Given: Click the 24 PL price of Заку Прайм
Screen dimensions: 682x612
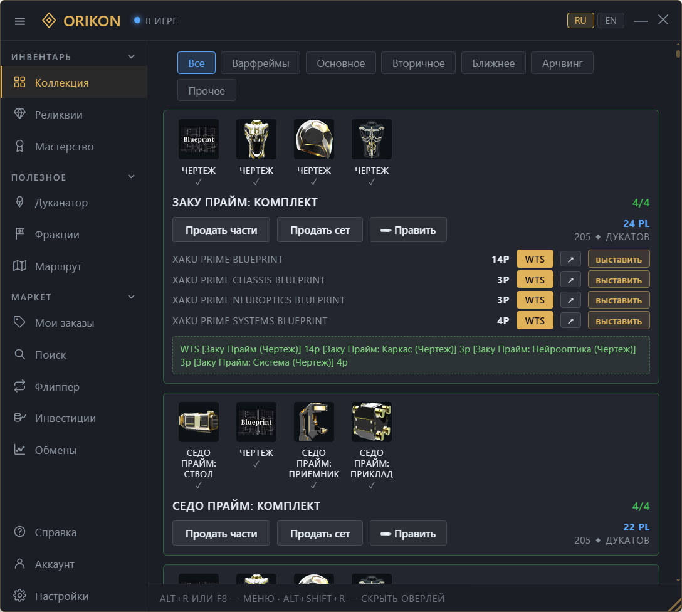Looking at the screenshot, I should (636, 224).
